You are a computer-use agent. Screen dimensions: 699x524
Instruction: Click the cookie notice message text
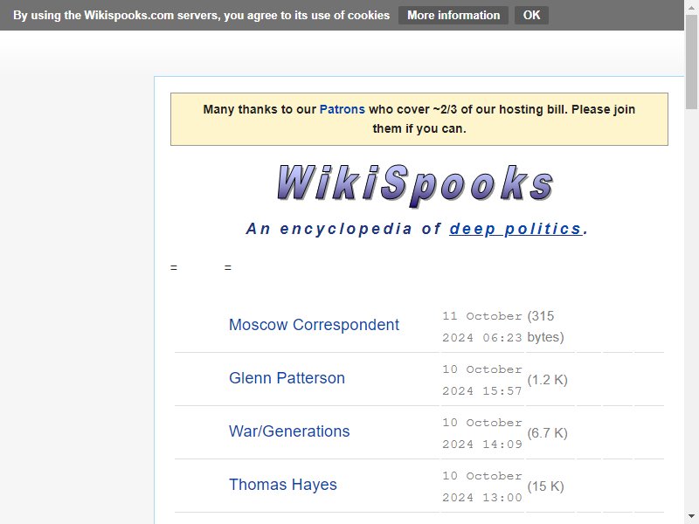201,15
